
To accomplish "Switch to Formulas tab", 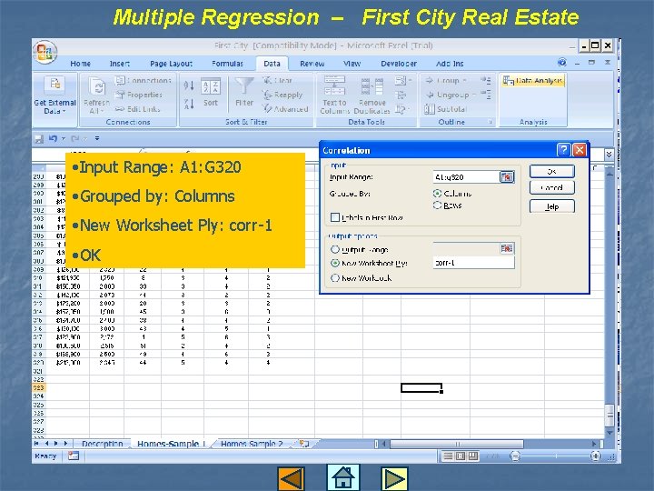I will (x=227, y=64).
